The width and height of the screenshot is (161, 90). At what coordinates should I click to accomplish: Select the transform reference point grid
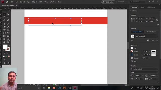click(133, 20)
